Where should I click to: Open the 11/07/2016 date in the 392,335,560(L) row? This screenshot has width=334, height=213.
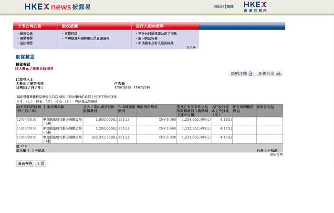27,138
